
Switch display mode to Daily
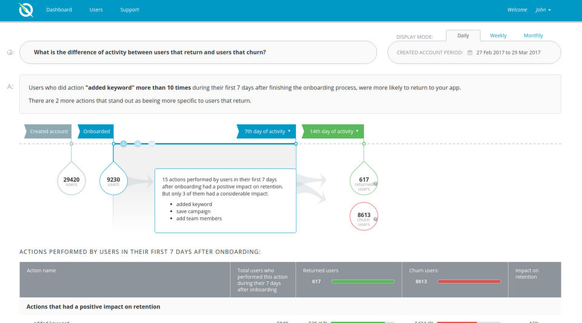coord(463,36)
